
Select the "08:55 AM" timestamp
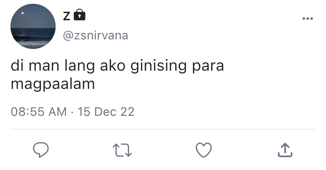tap(39, 111)
